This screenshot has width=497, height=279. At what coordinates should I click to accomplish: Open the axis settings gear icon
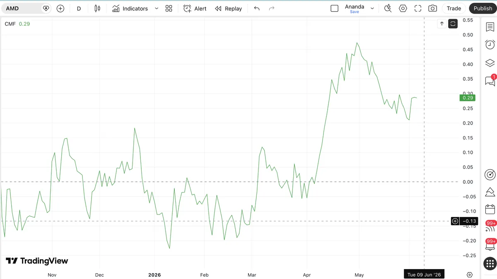(x=470, y=275)
